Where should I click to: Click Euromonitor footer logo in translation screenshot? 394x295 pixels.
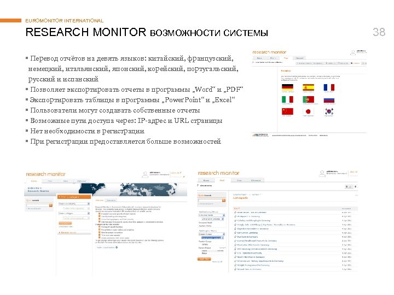(260, 135)
